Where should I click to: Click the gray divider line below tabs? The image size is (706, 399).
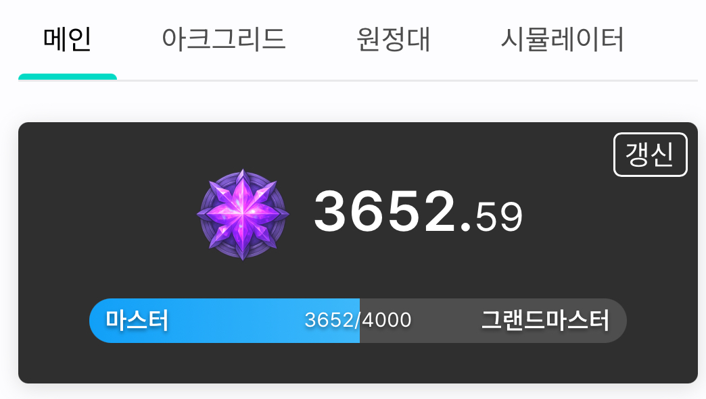pyautogui.click(x=408, y=80)
